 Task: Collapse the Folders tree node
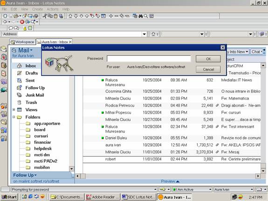14,117
